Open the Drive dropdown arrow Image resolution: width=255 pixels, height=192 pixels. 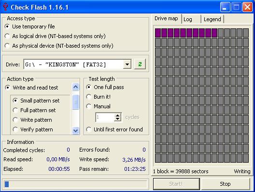click(127, 64)
